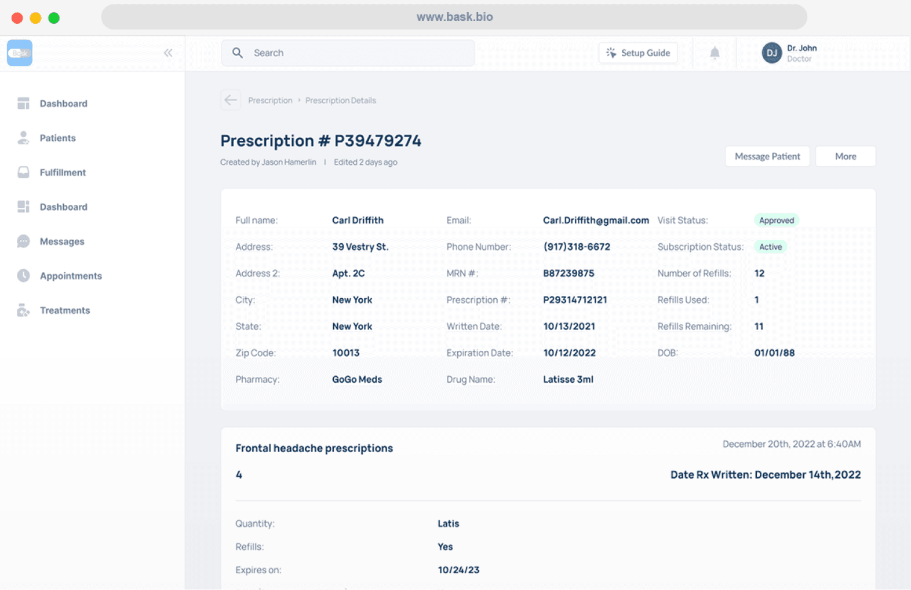Open the More options dropdown
The image size is (911, 590).
click(x=845, y=156)
